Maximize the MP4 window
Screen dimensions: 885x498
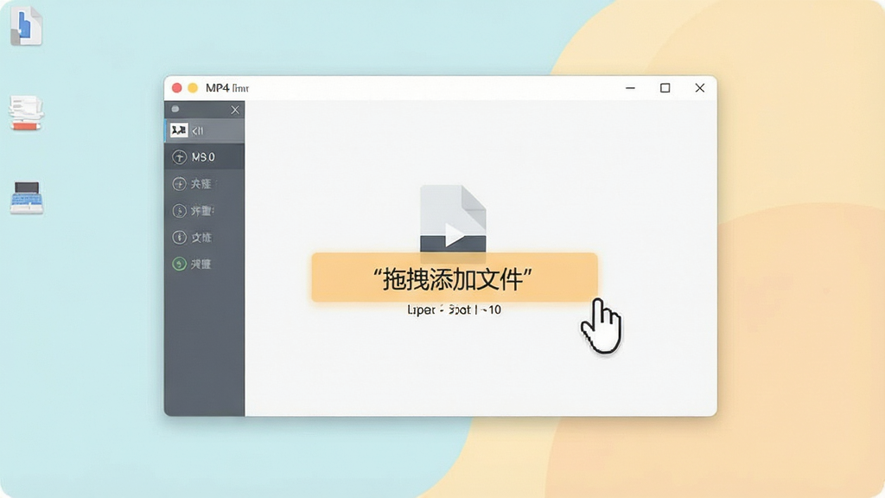665,88
